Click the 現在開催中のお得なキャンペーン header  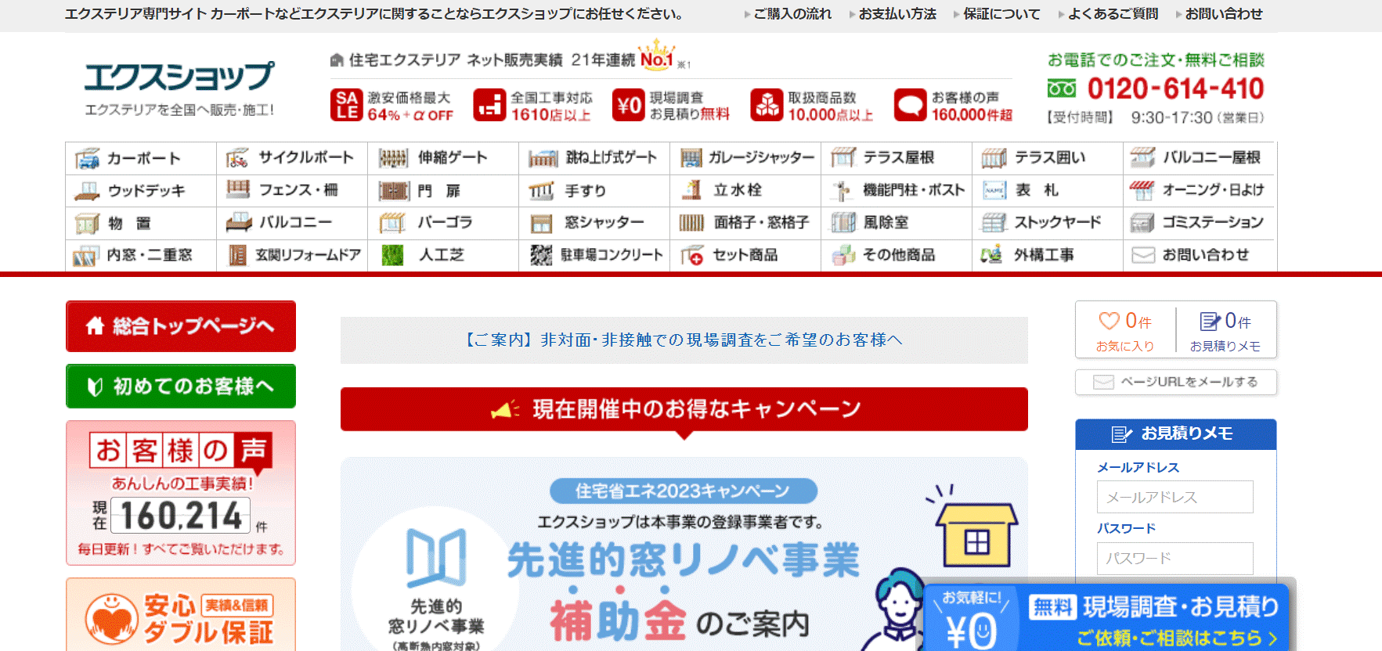[x=684, y=409]
